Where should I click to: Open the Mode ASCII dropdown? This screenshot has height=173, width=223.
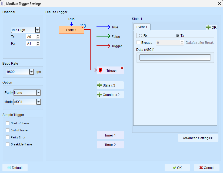[x=39, y=102]
